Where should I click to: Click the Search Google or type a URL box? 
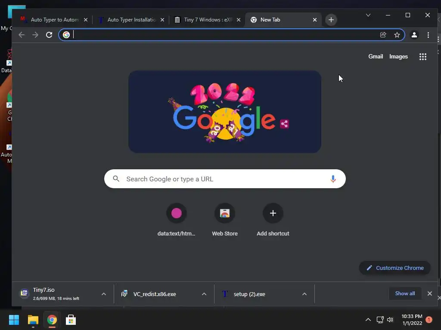(225, 179)
